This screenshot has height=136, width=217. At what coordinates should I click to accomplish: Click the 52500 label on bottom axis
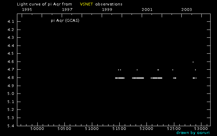pyautogui.click(x=174, y=129)
